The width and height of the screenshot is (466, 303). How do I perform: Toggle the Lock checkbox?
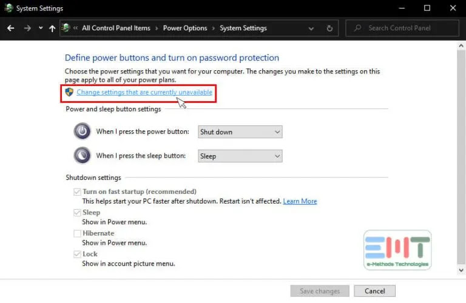[77, 254]
